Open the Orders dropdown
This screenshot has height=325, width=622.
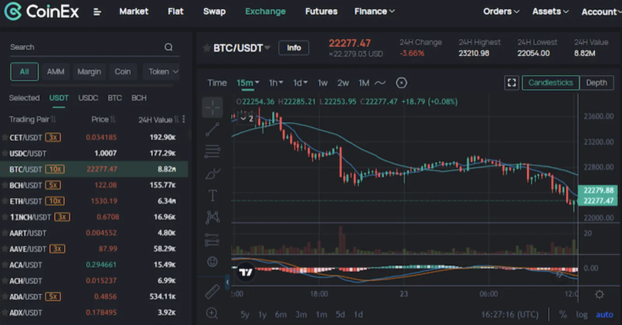(501, 12)
